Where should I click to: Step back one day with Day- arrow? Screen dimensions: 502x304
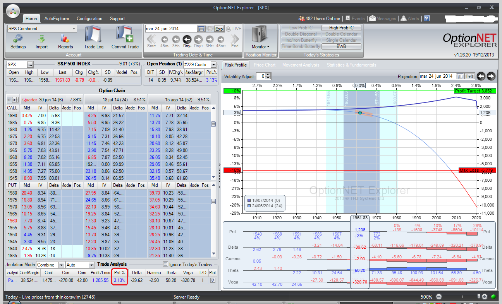point(187,39)
